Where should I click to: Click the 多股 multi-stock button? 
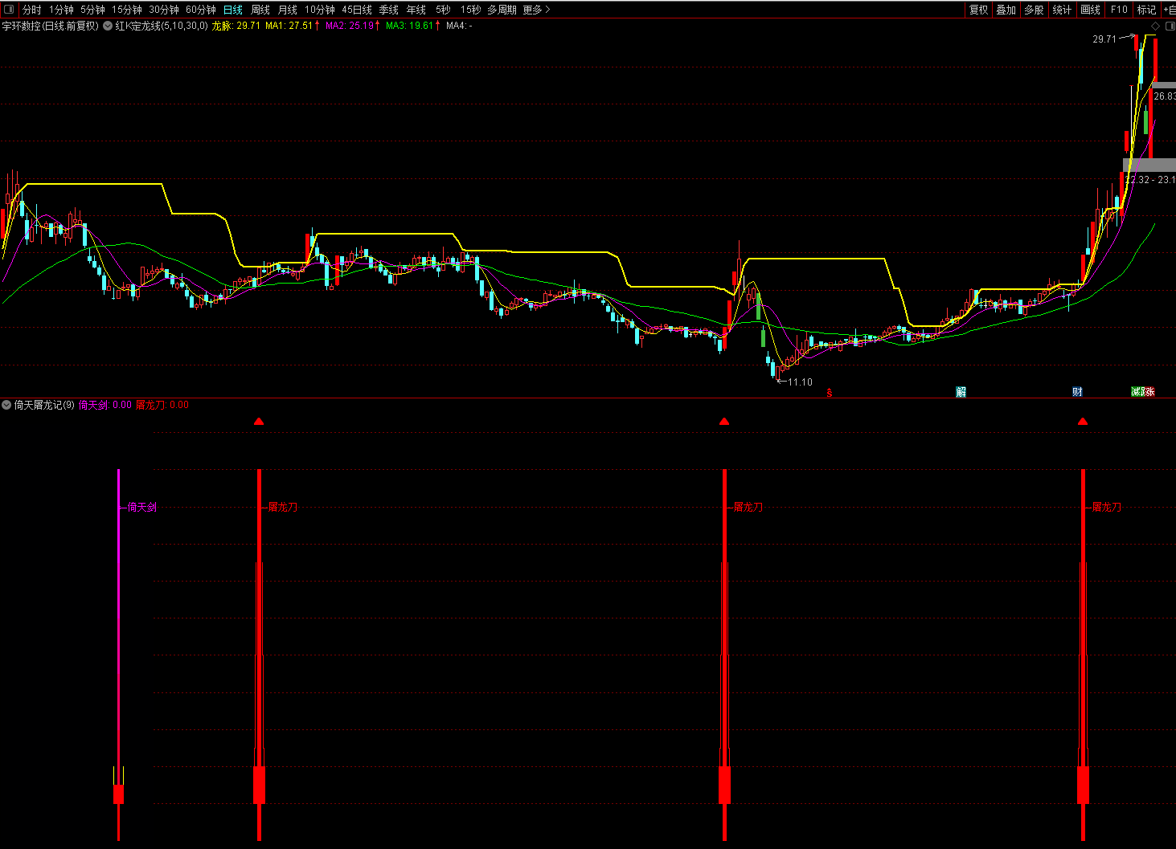tap(1034, 10)
